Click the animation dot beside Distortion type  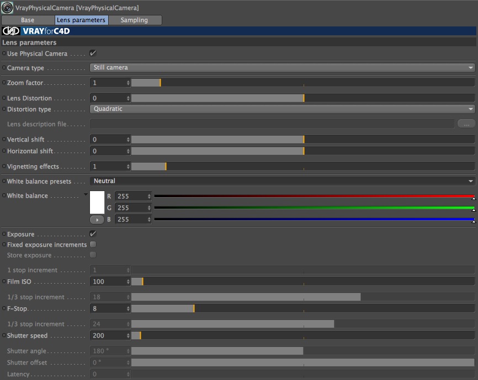[4, 109]
